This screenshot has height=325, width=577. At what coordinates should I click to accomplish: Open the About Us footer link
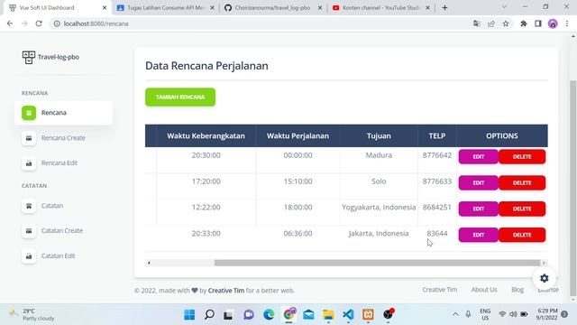484,290
